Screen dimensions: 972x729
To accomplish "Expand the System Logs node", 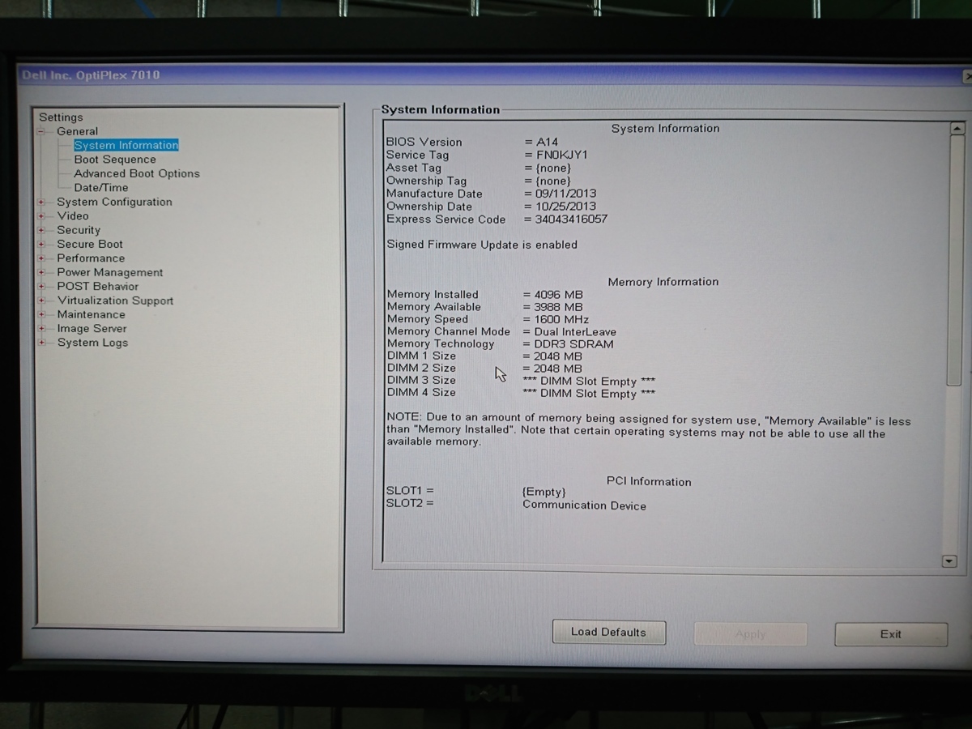I will pyautogui.click(x=41, y=343).
